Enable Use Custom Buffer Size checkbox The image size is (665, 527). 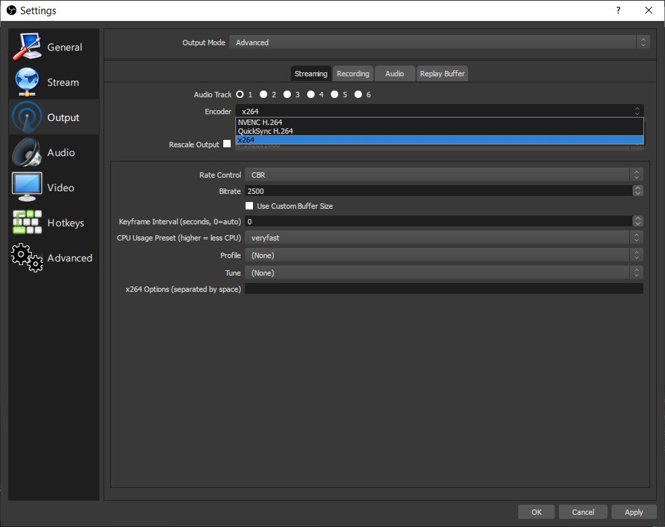pyautogui.click(x=250, y=206)
